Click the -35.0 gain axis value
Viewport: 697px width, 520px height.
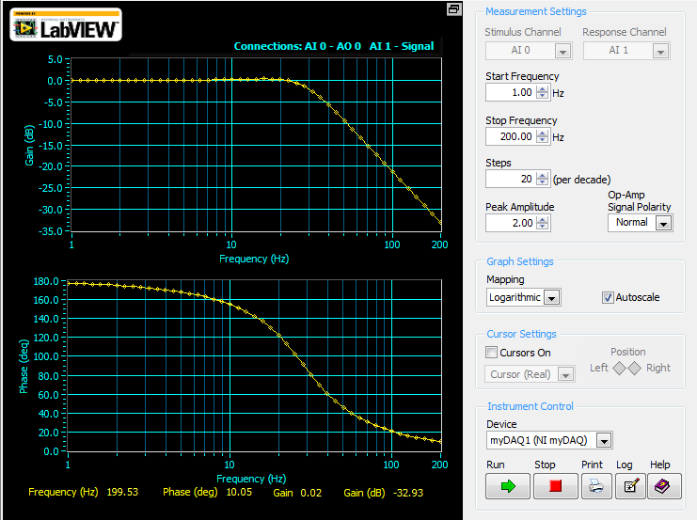pos(50,231)
